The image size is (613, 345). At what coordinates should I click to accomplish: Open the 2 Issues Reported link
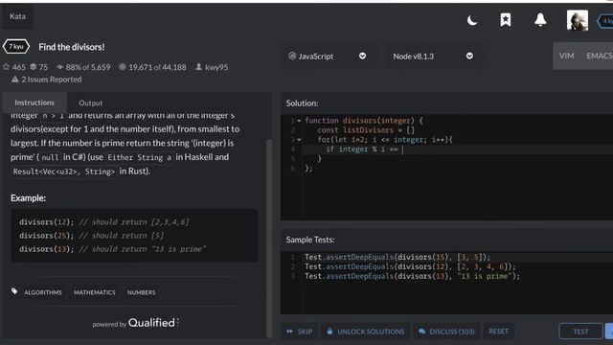(52, 80)
